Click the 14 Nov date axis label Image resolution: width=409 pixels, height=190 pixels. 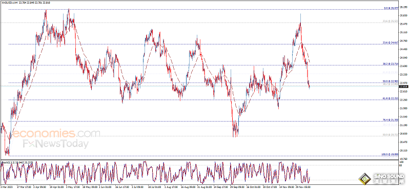[284, 186]
